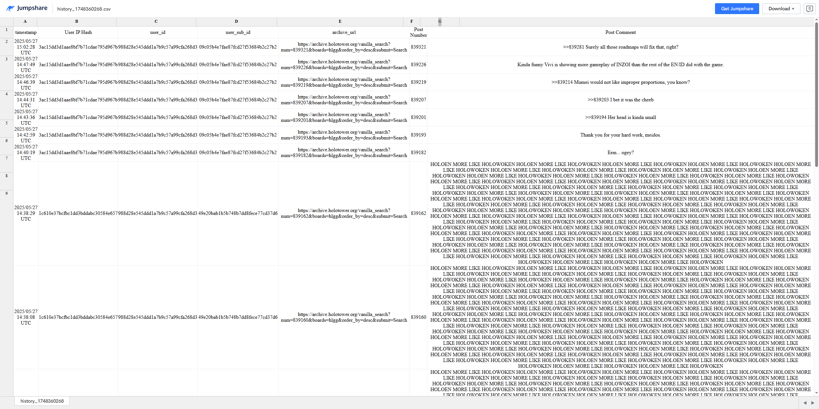Click the history_1748360268.csv file name
Image resolution: width=819 pixels, height=409 pixels.
pos(84,9)
